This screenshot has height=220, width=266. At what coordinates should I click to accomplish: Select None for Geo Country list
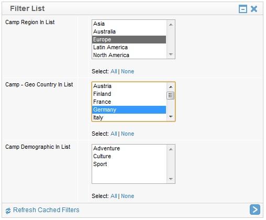point(127,134)
